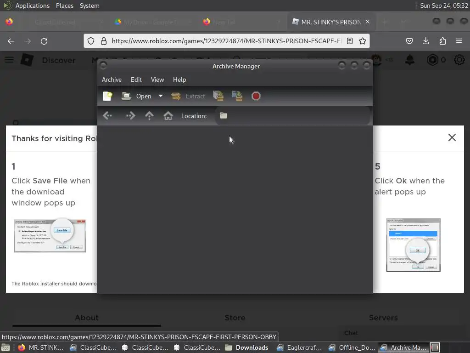Click the Discover link on Roblox
Screen dimensions: 470x353
pyautogui.click(x=58, y=60)
